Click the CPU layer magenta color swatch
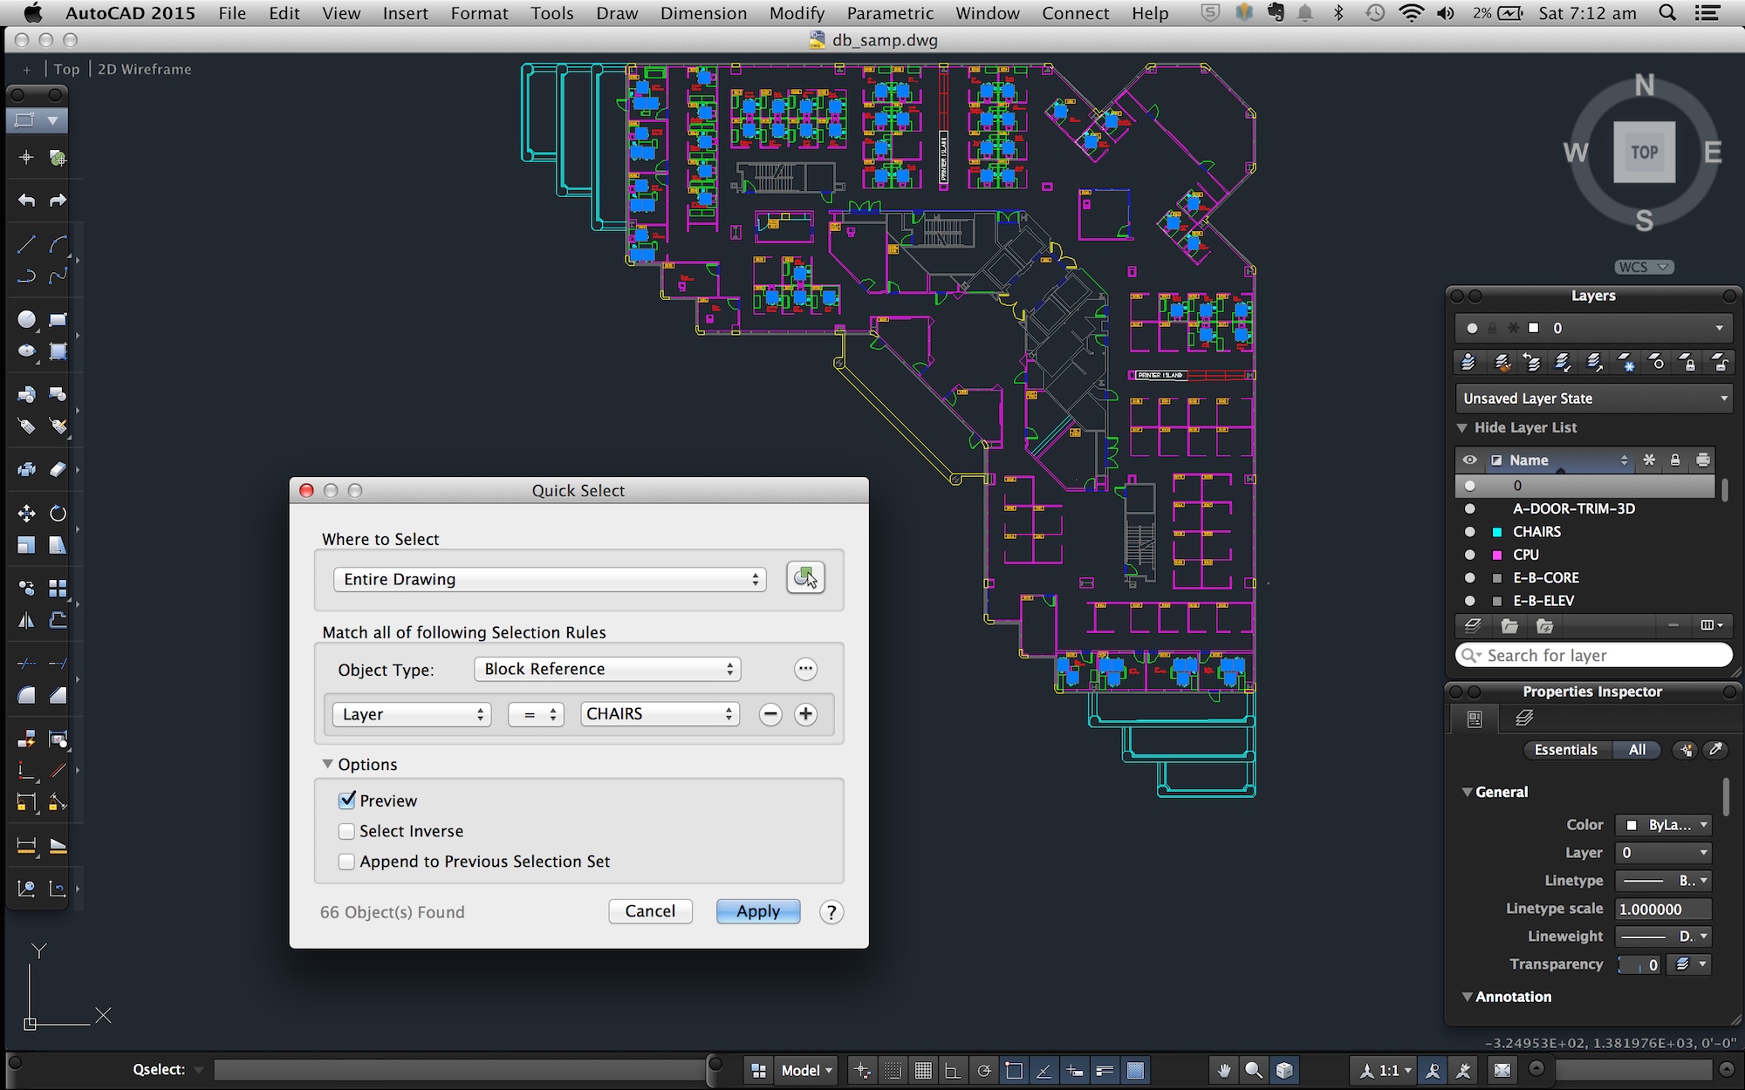The height and width of the screenshot is (1090, 1745). tap(1497, 555)
